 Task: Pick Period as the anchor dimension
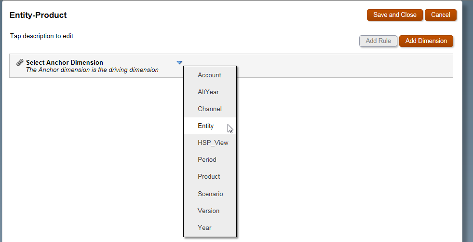click(x=210, y=159)
